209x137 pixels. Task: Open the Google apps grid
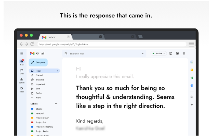[x=184, y=53]
